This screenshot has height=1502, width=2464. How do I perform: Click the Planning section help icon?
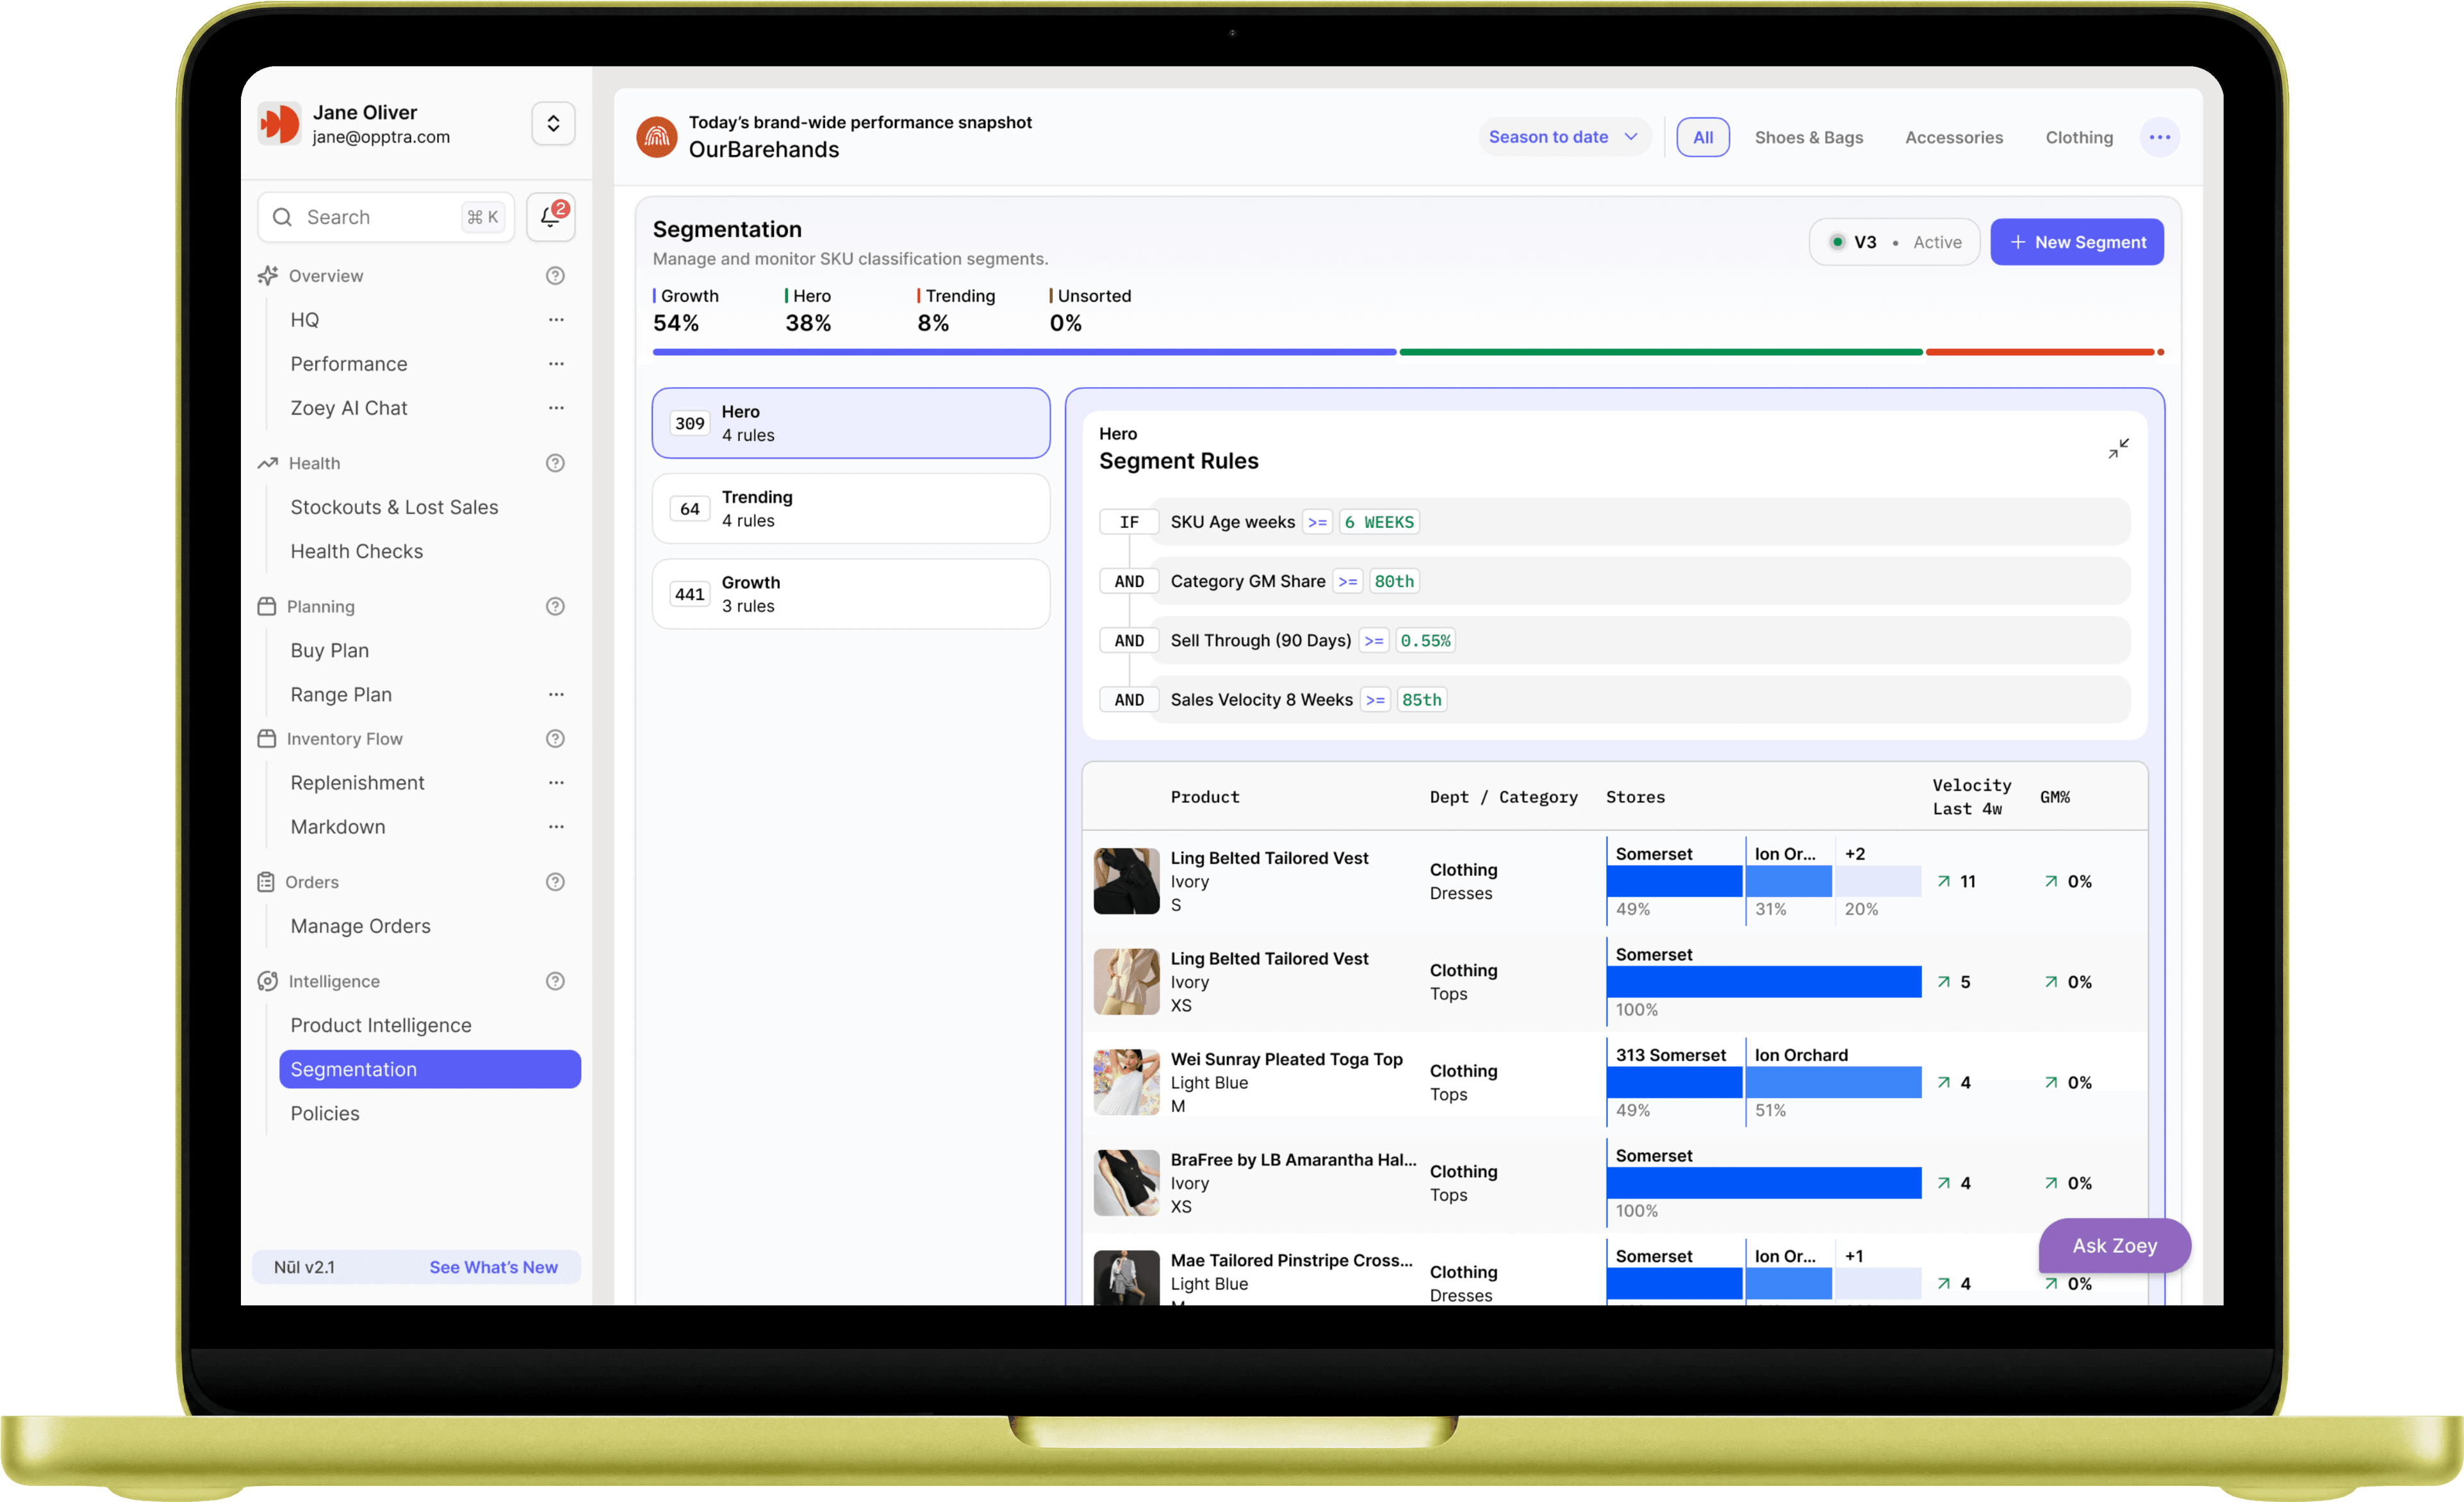(555, 607)
